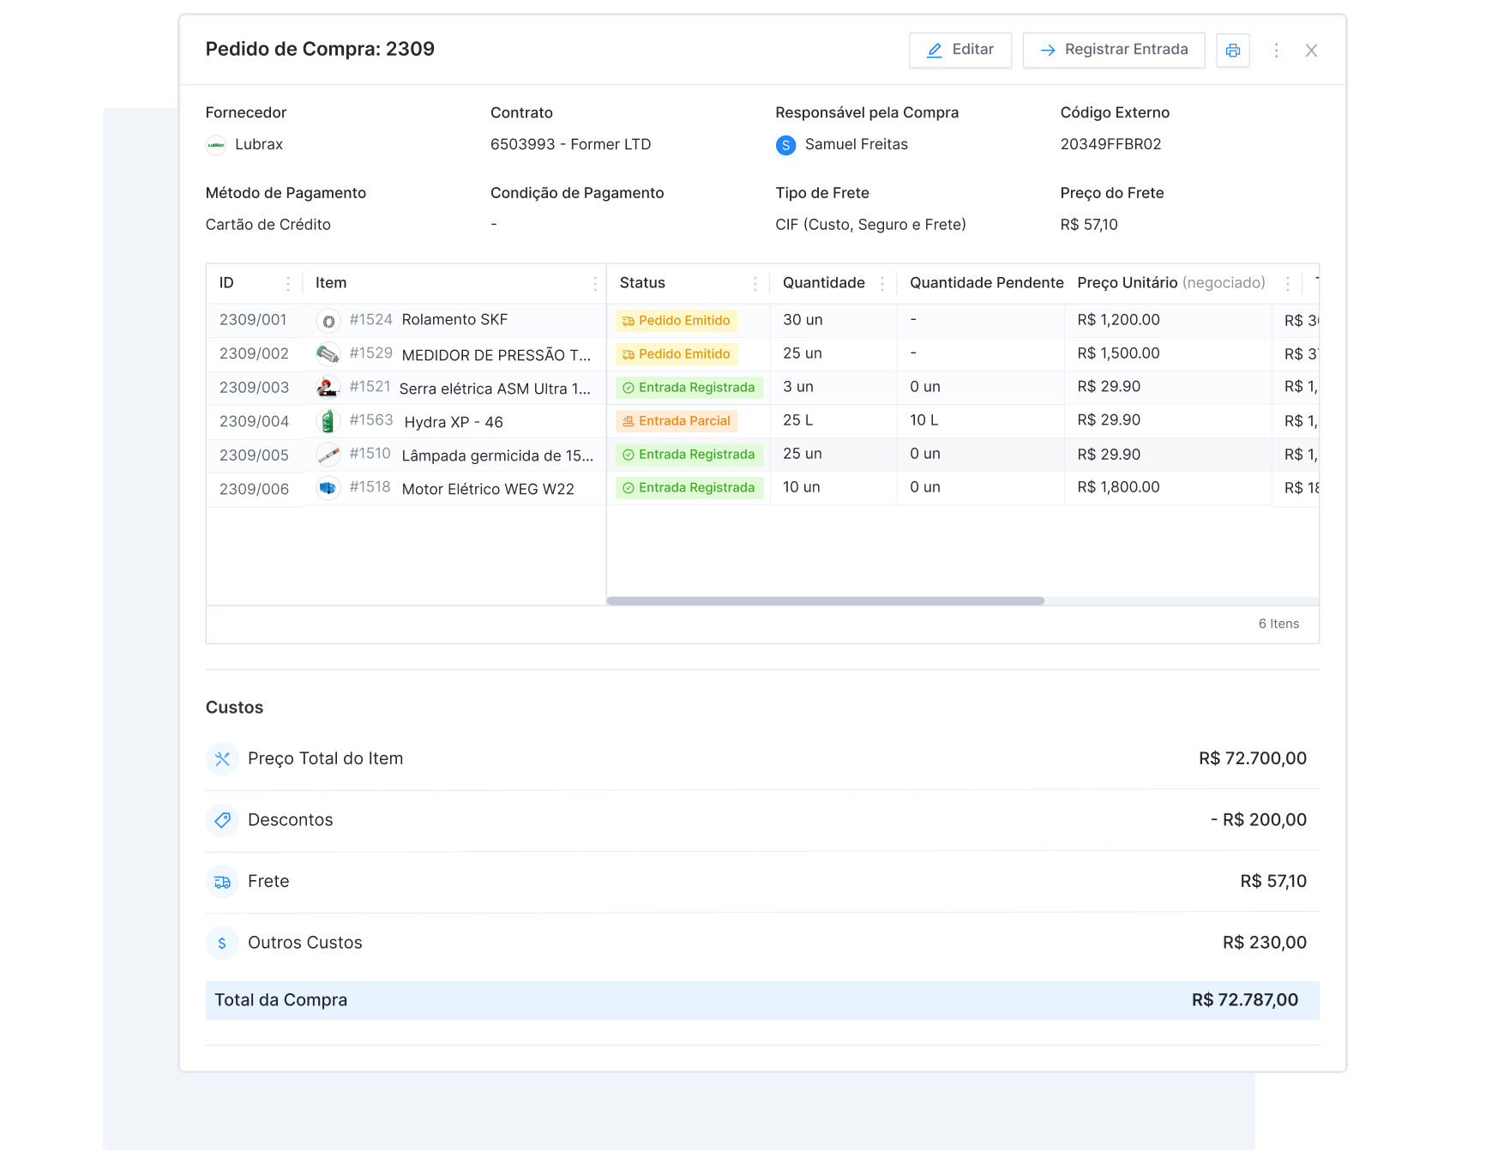Open the ID column options menu

click(x=287, y=283)
